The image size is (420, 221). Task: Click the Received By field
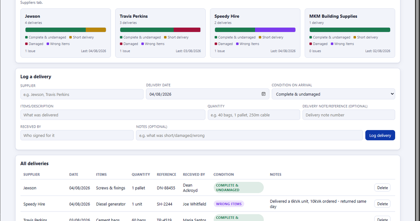coord(77,135)
